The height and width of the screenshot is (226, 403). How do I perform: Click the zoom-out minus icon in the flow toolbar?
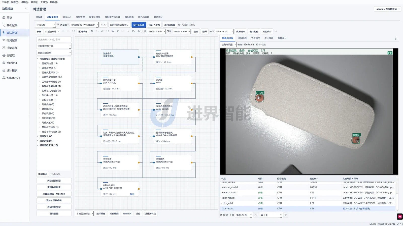point(68,31)
